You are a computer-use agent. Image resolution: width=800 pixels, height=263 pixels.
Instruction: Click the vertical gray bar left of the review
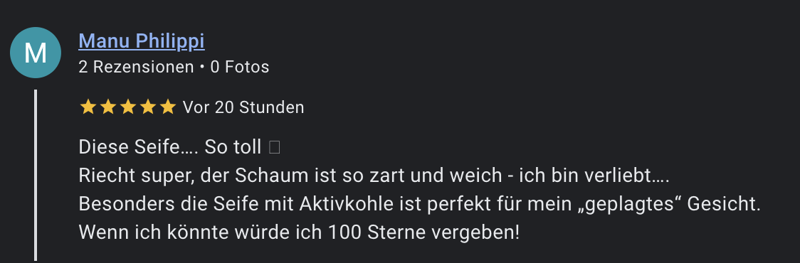pos(36,176)
